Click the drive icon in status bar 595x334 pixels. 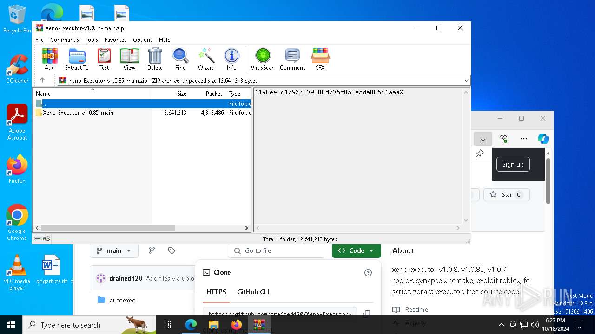click(x=38, y=238)
